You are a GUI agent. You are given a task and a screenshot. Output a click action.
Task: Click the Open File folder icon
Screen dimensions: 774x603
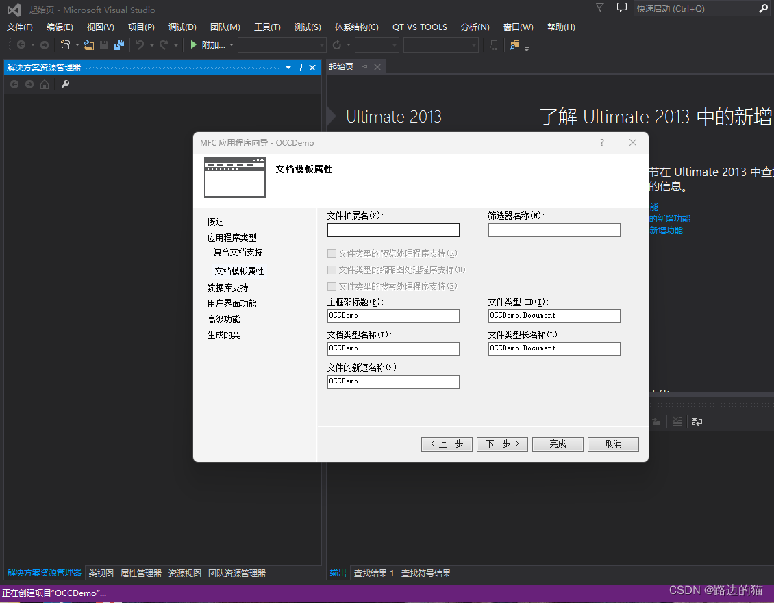point(89,45)
